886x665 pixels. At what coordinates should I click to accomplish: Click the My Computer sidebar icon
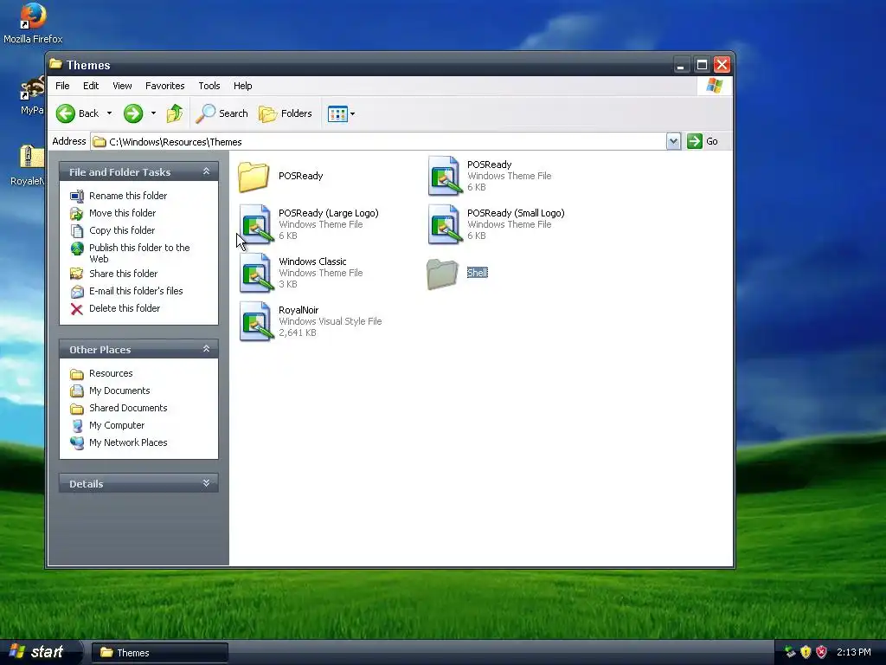[x=77, y=426]
